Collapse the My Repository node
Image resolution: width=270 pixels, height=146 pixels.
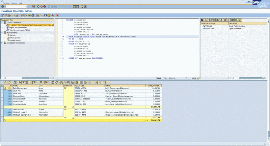tap(2, 32)
